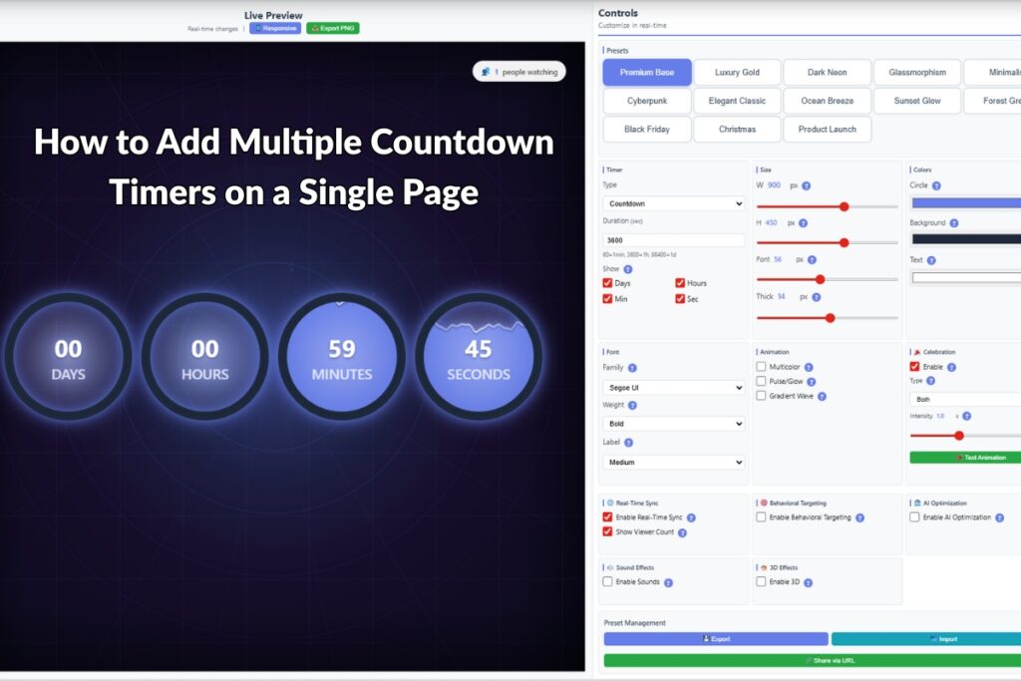Switch to the Christmas preset
The height and width of the screenshot is (681, 1021).
[x=737, y=129]
